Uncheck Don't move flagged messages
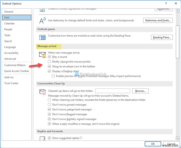Image resolution: width=181 pixels, height=148 pixels. coord(49,114)
